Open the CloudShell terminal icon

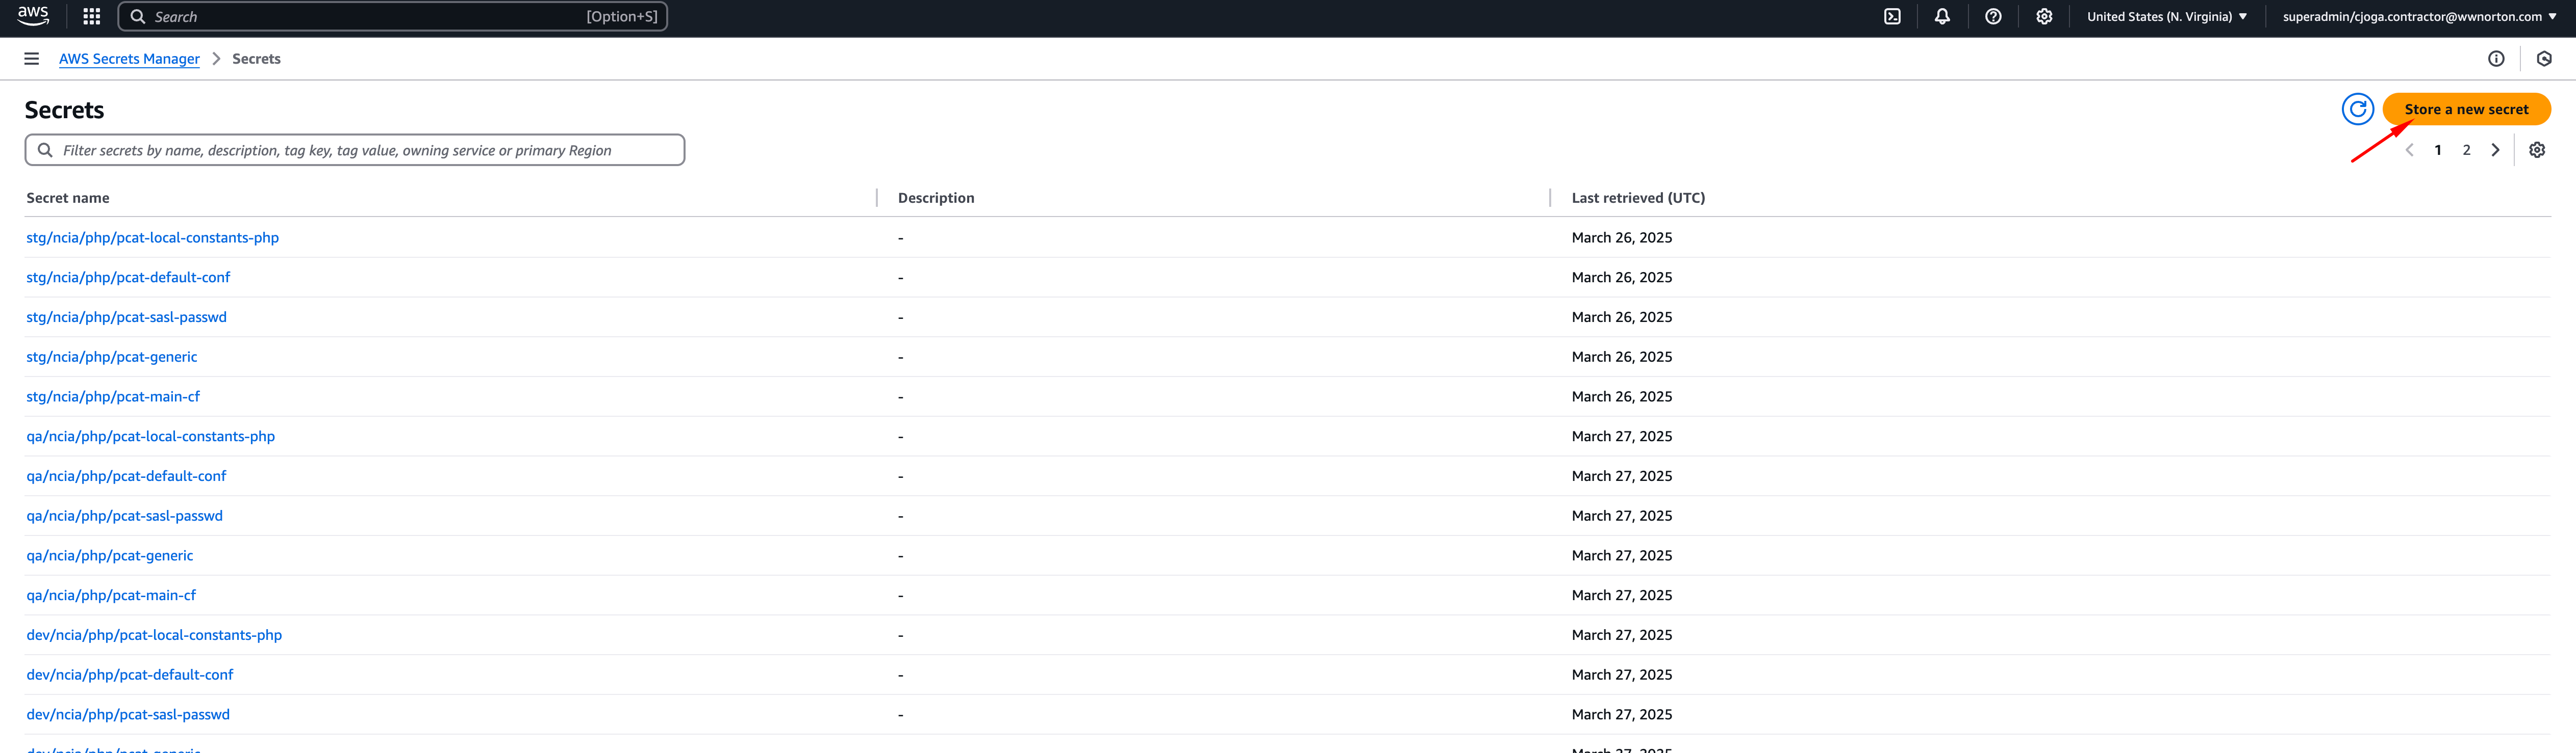[x=1892, y=16]
